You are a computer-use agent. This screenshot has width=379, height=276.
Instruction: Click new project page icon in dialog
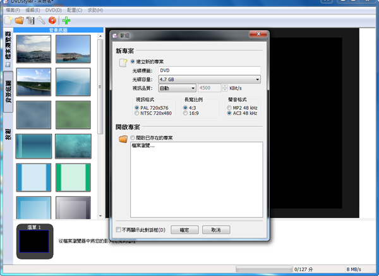click(123, 63)
